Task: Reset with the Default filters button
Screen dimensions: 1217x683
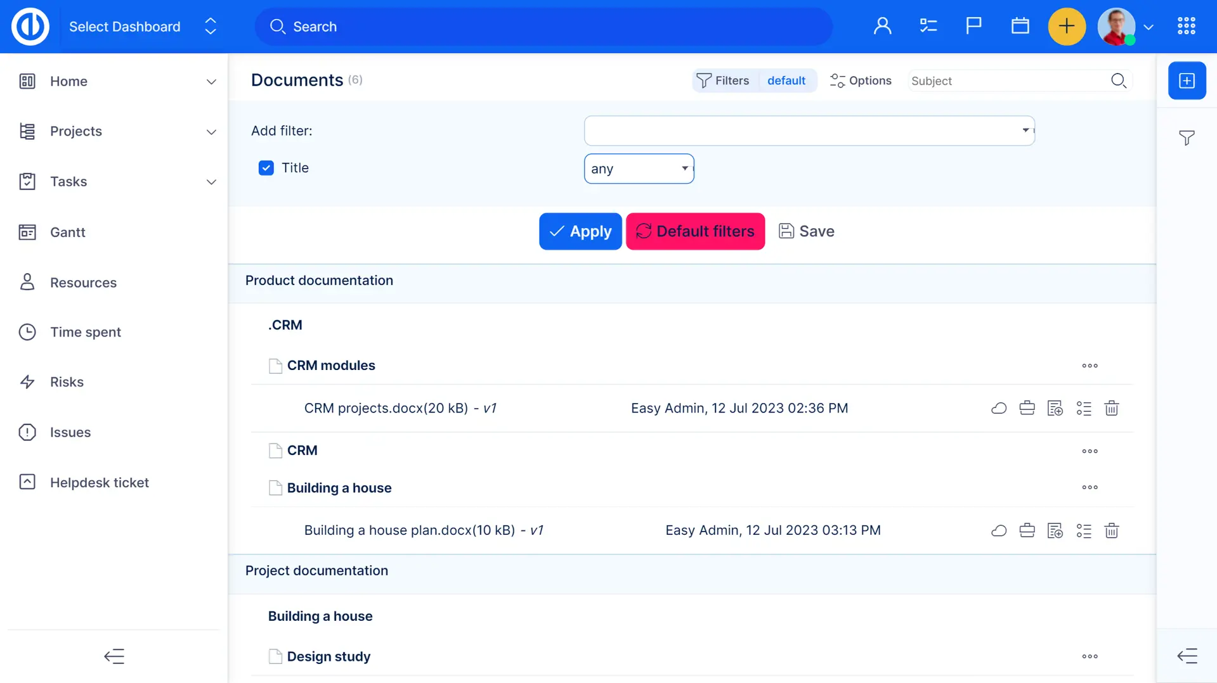Action: point(695,232)
